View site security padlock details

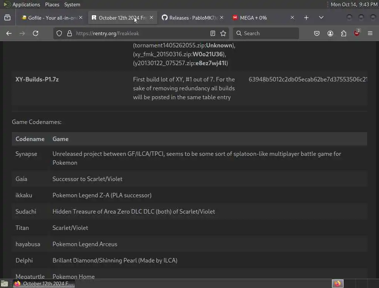(x=70, y=33)
